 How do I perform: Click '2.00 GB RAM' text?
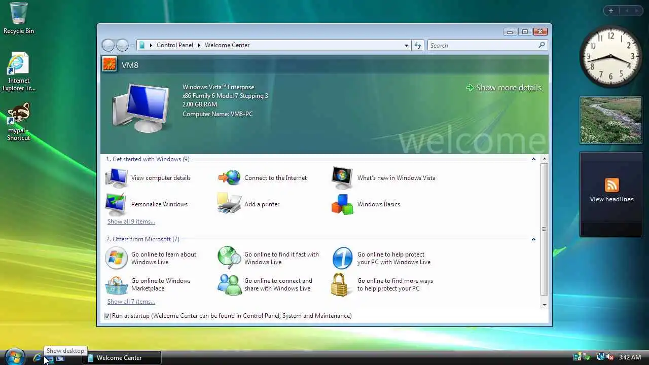click(200, 104)
